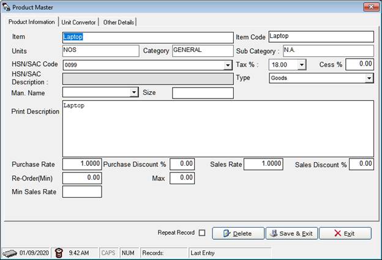Open the Other Details tab
Image resolution: width=382 pixels, height=260 pixels.
click(x=118, y=22)
